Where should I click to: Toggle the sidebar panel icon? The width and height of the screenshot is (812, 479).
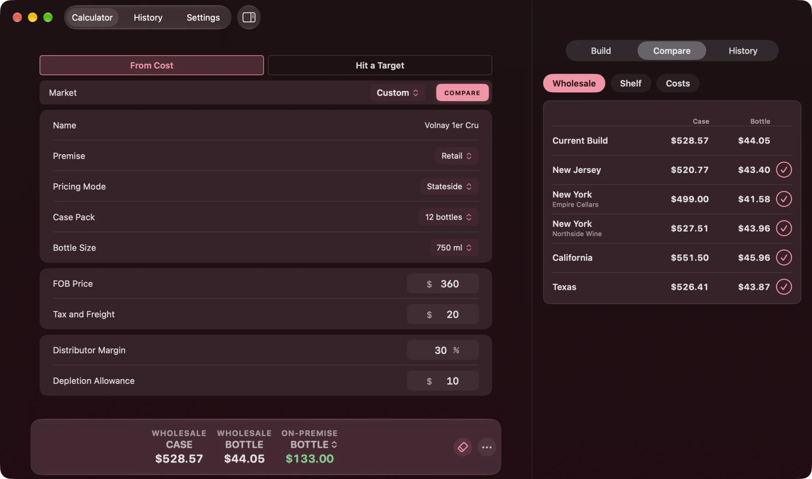(x=249, y=17)
